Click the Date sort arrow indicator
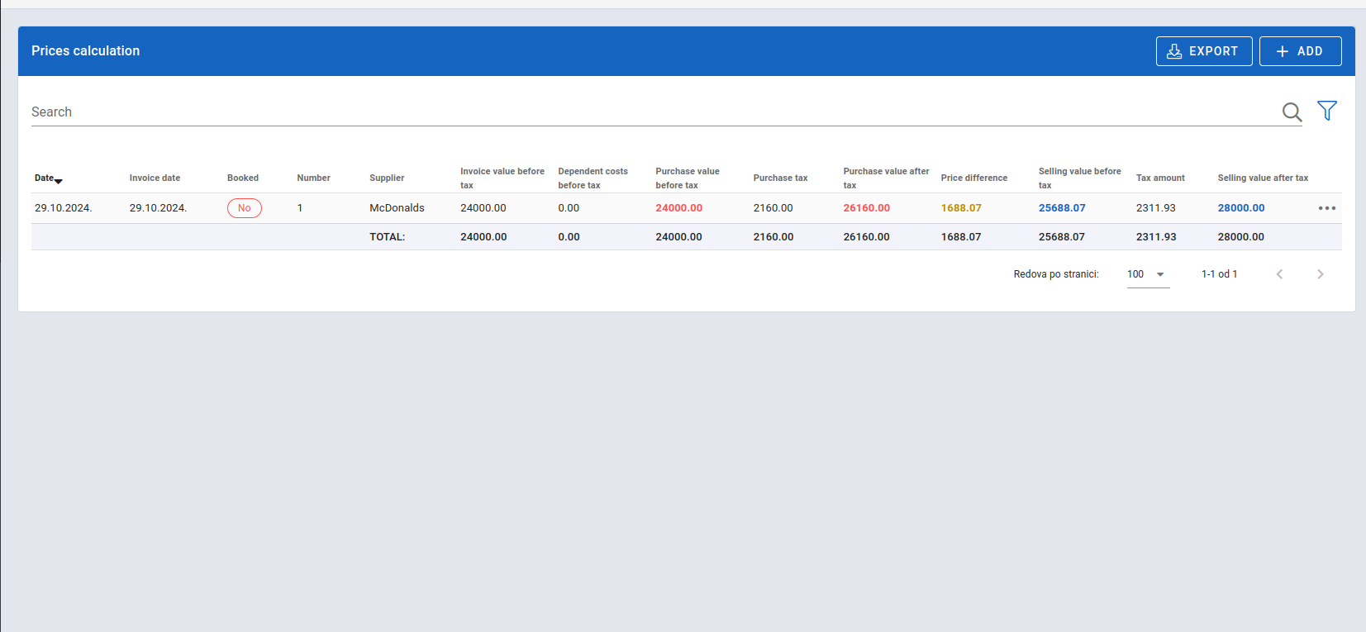The height and width of the screenshot is (632, 1366). tap(59, 181)
